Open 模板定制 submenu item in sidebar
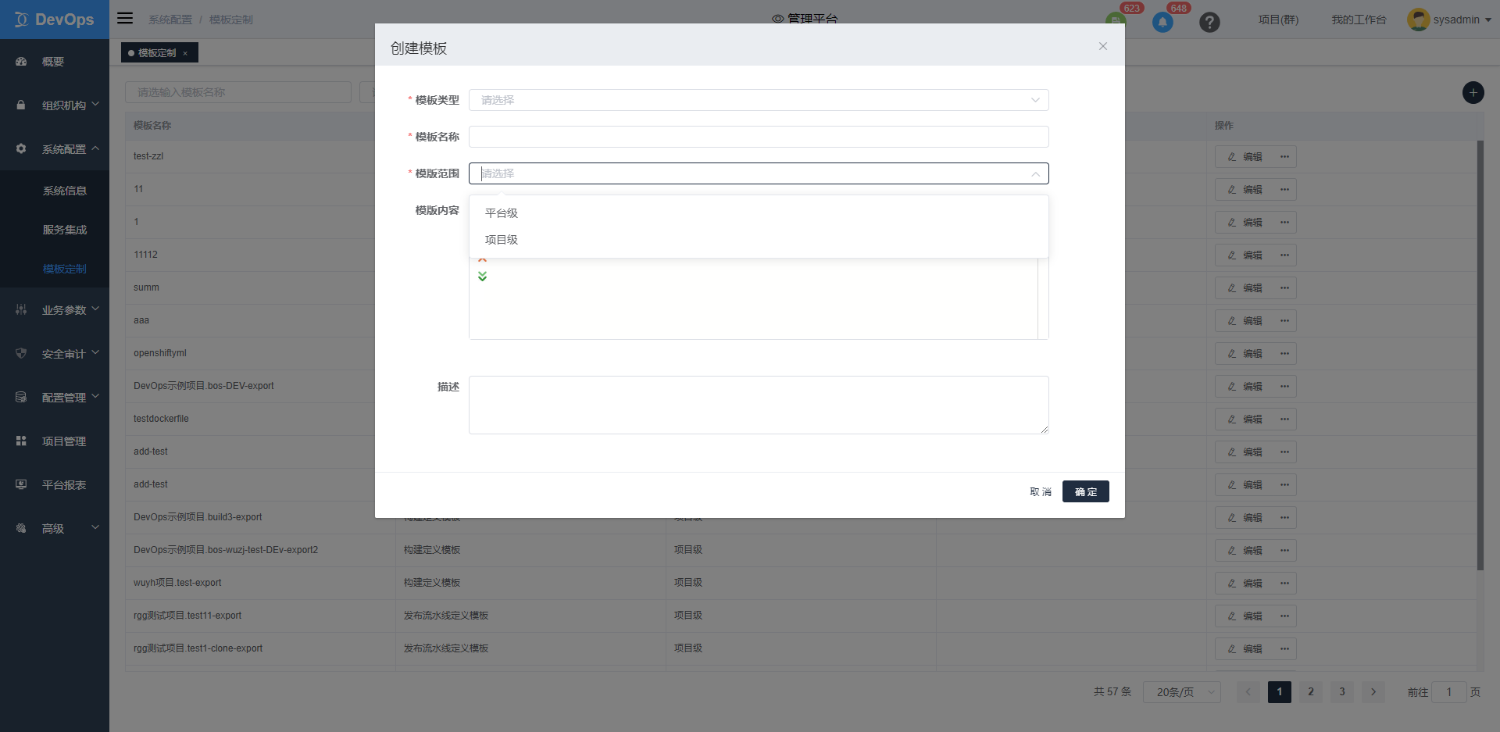The image size is (1500, 732). (x=65, y=269)
